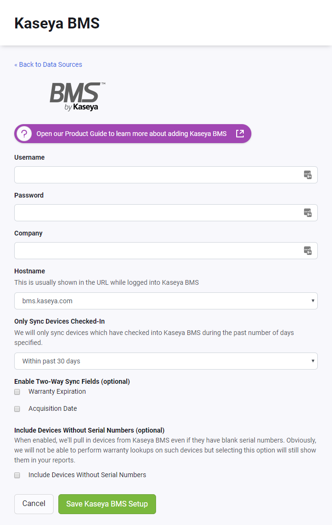The image size is (332, 525).
Task: Follow the Back to Data Sources link
Action: (48, 64)
